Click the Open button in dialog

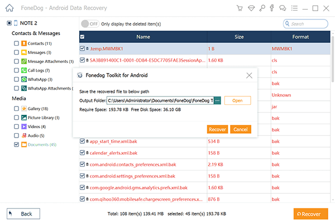coord(237,101)
